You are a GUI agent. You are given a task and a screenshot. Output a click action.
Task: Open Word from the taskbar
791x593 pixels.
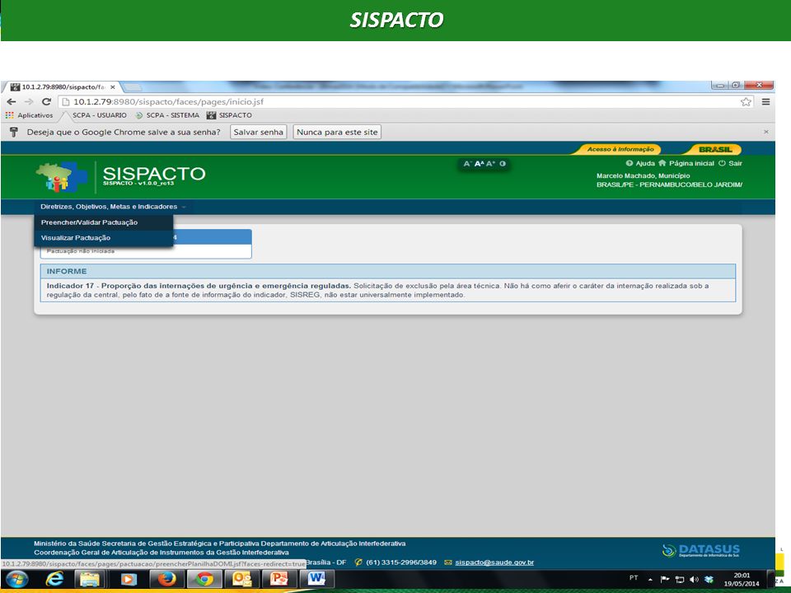tap(316, 579)
